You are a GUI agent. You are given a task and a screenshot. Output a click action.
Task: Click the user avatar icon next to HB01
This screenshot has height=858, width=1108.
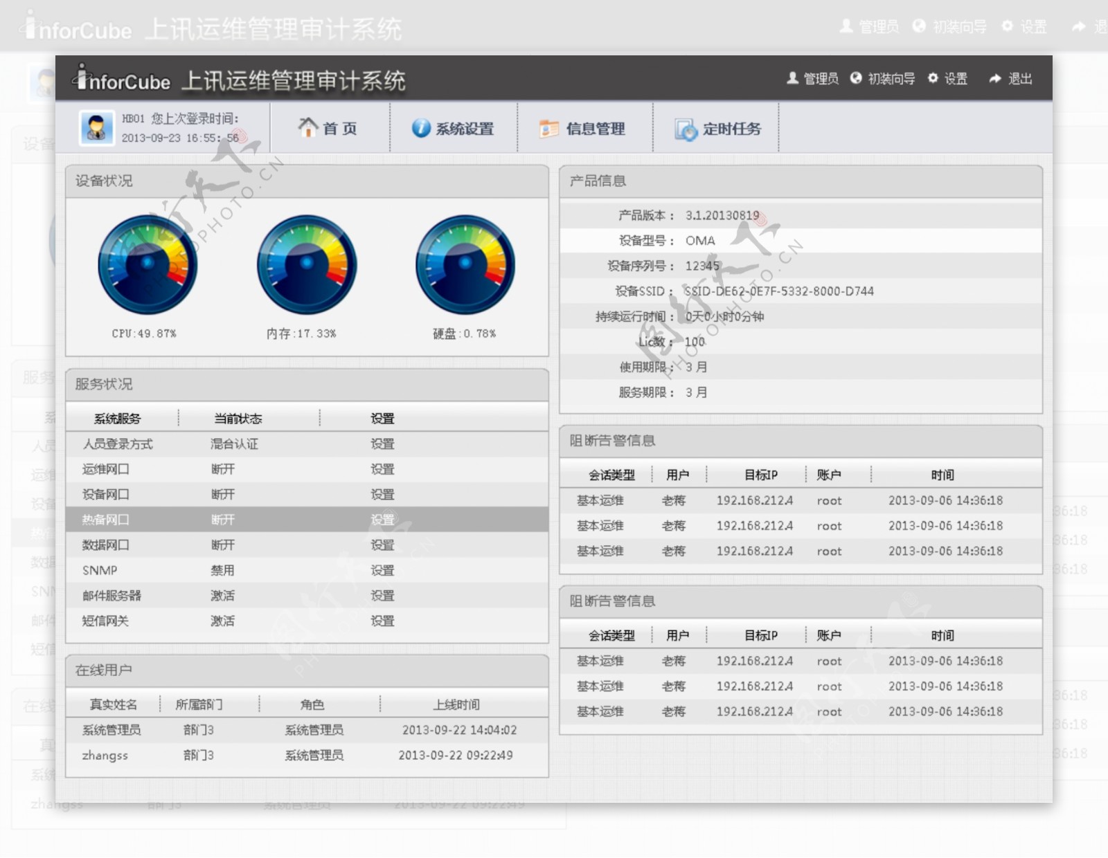tap(97, 127)
